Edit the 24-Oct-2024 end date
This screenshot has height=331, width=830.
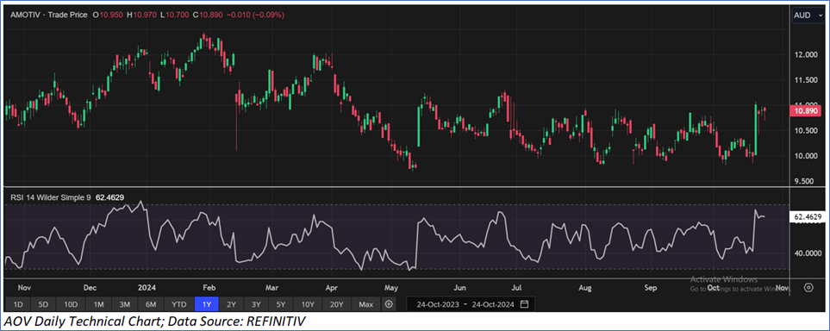click(x=494, y=304)
